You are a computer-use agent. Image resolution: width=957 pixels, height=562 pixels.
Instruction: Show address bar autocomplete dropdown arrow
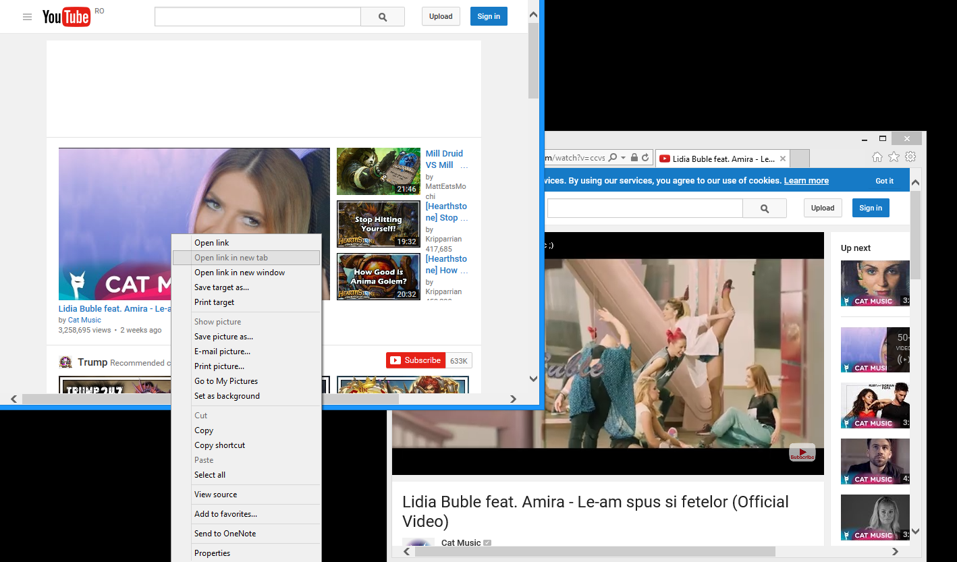pos(624,158)
